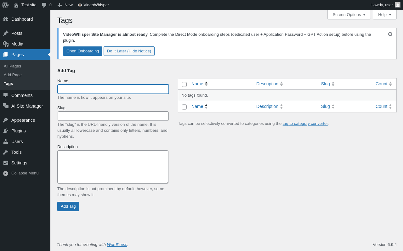Expand the Screen Options panel
403x251 pixels.
click(349, 14)
